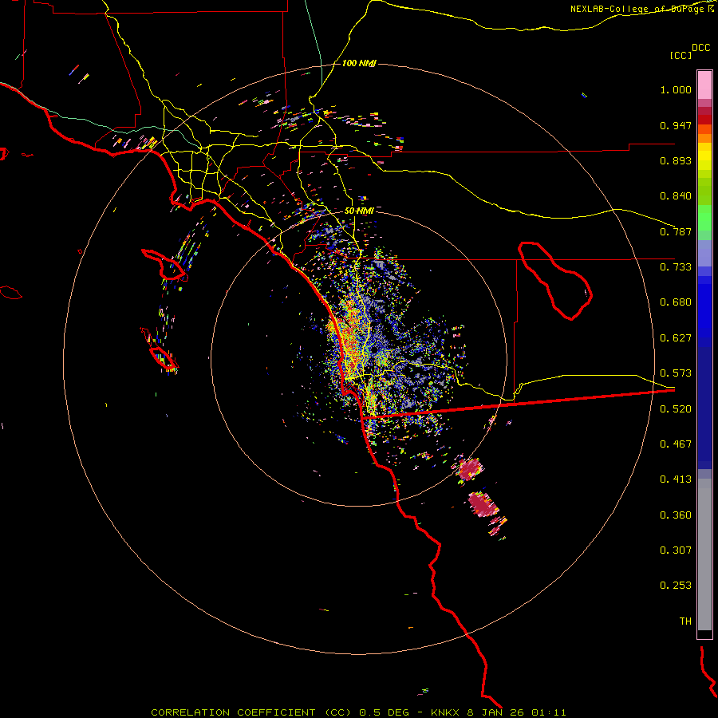Click the 0.520 legend value
Image resolution: width=718 pixels, height=718 pixels.
tap(676, 409)
